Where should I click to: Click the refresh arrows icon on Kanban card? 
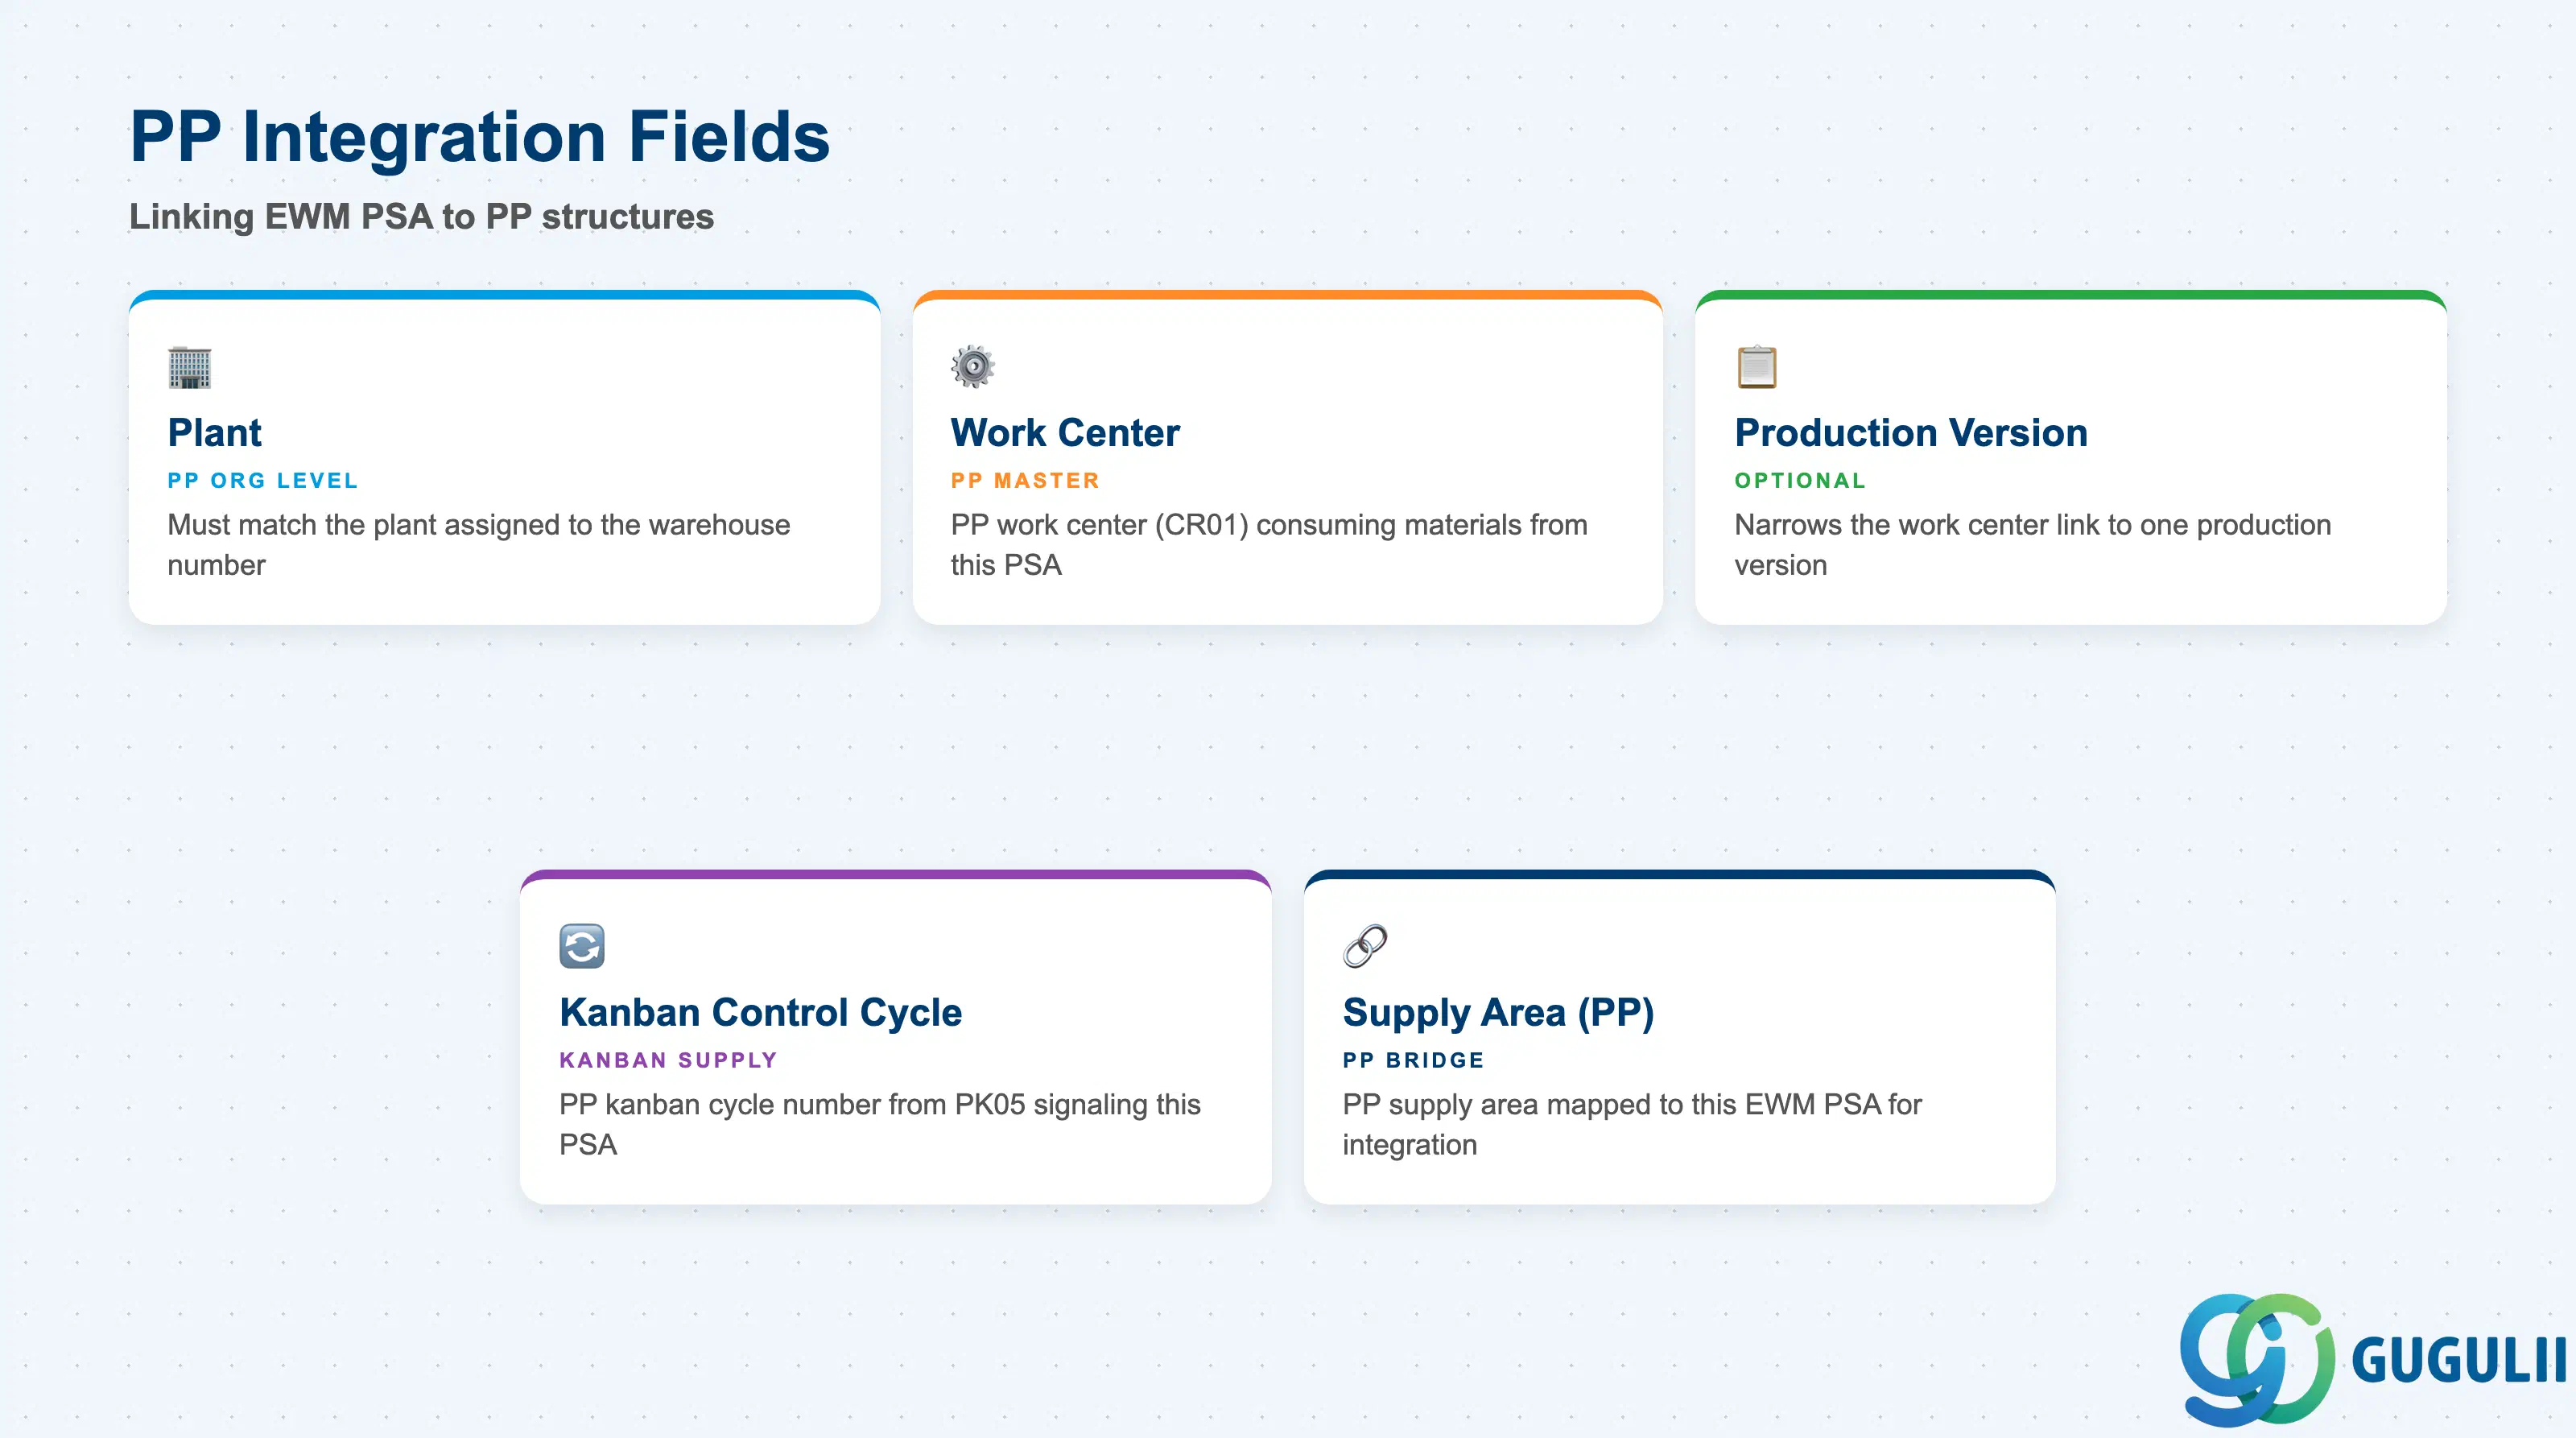tap(582, 946)
